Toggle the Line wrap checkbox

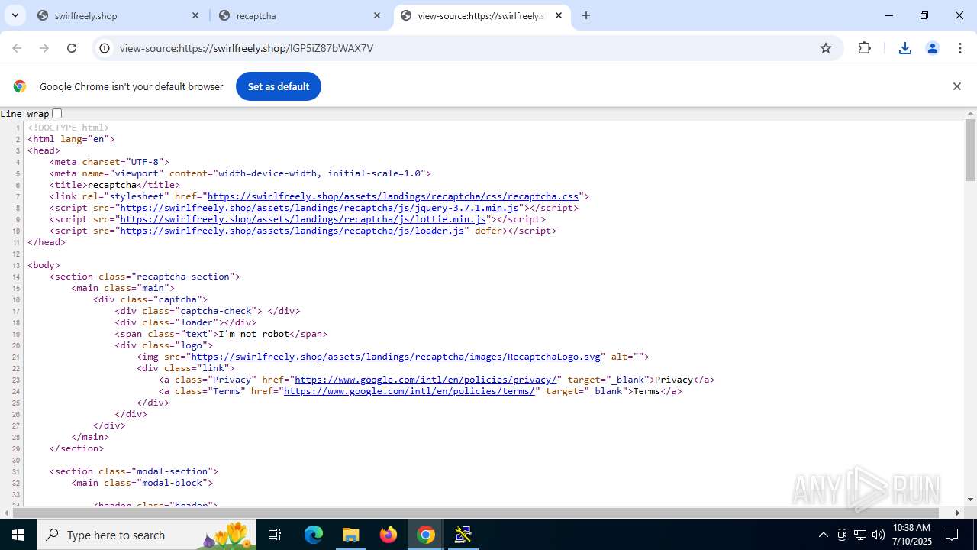tap(56, 113)
